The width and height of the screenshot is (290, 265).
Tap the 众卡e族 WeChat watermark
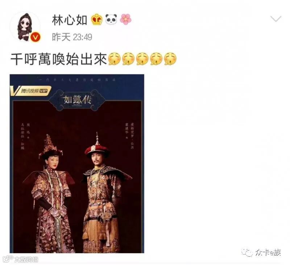(261, 253)
